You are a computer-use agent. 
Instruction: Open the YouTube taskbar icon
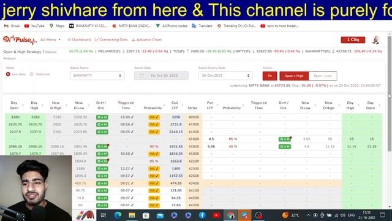click(x=216, y=215)
